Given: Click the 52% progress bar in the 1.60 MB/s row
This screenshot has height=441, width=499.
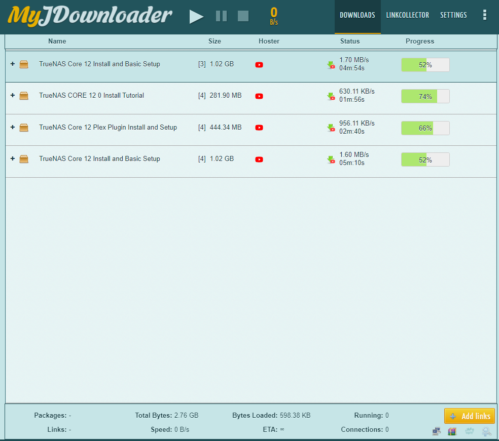Looking at the screenshot, I should pyautogui.click(x=425, y=159).
